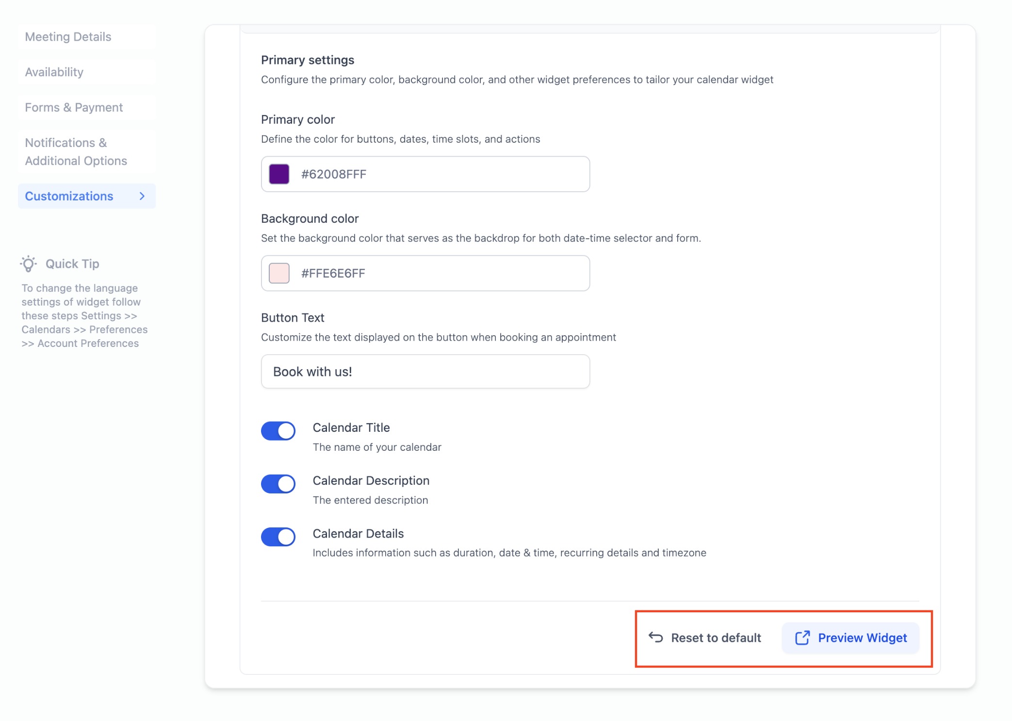This screenshot has height=721, width=1012.
Task: Expand the Customizations chevron arrow
Action: tap(142, 196)
